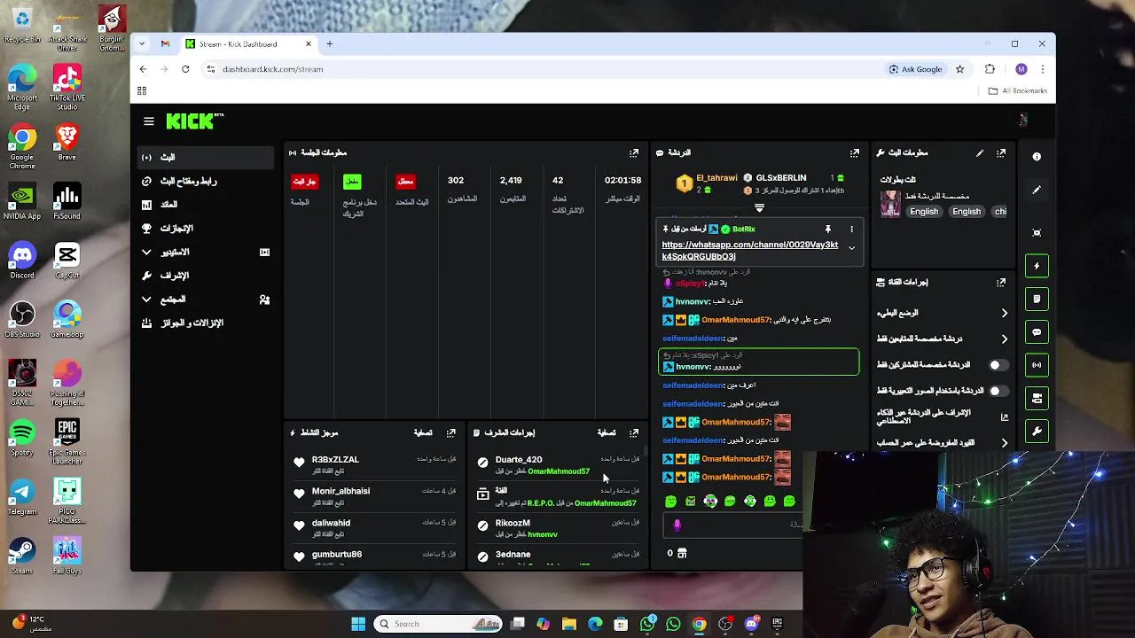Open moderator actions تصفية filter
Image resolution: width=1135 pixels, height=638 pixels.
pos(607,433)
